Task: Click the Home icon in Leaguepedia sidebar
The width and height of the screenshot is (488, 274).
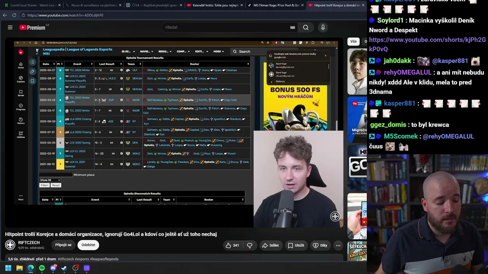Action: 21,65
